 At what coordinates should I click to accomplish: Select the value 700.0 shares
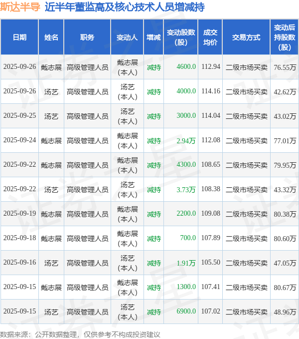click(x=188, y=238)
